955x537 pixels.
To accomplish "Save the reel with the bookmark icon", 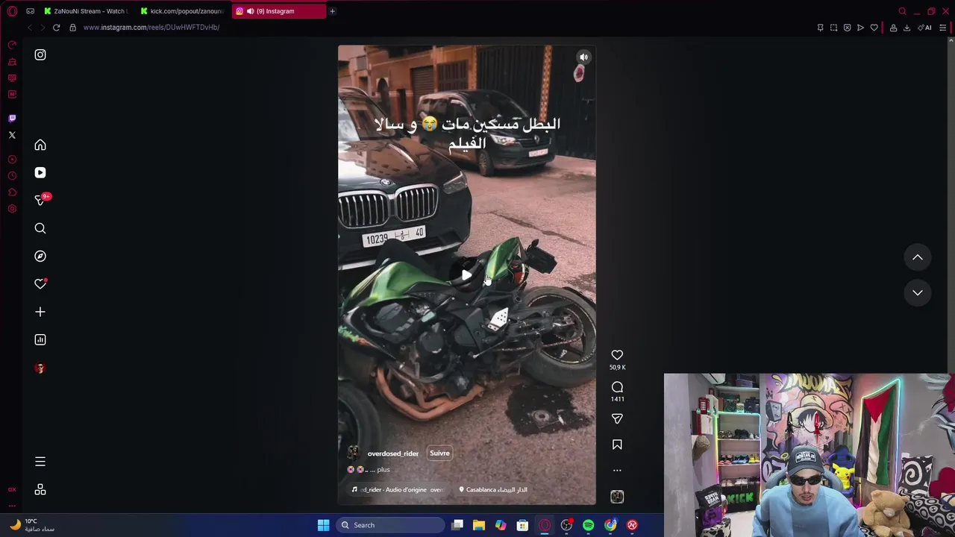I will coord(617,445).
